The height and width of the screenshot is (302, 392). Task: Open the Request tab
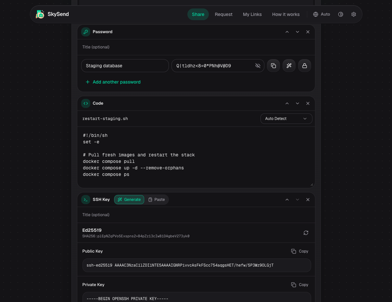click(224, 14)
